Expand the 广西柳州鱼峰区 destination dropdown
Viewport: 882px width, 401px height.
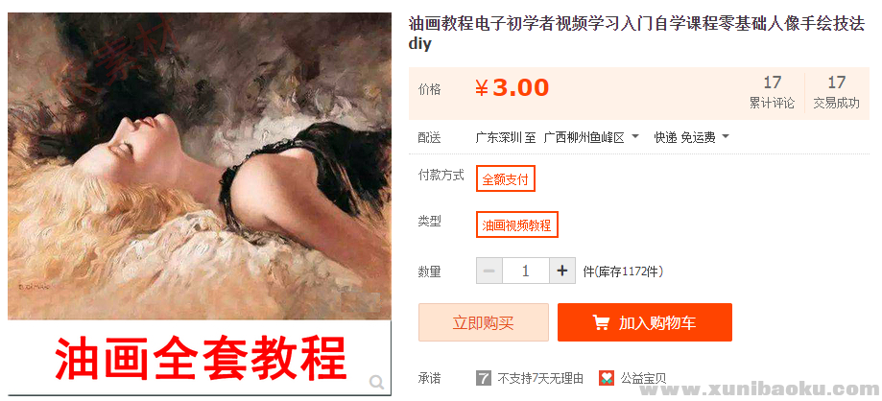(x=591, y=137)
